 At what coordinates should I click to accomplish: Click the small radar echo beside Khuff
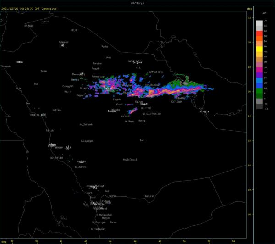pyautogui.click(x=130, y=105)
